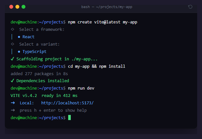Click the 'cd my-app && npm install' command
Image resolution: width=202 pixels, height=139 pixels.
(96, 66)
